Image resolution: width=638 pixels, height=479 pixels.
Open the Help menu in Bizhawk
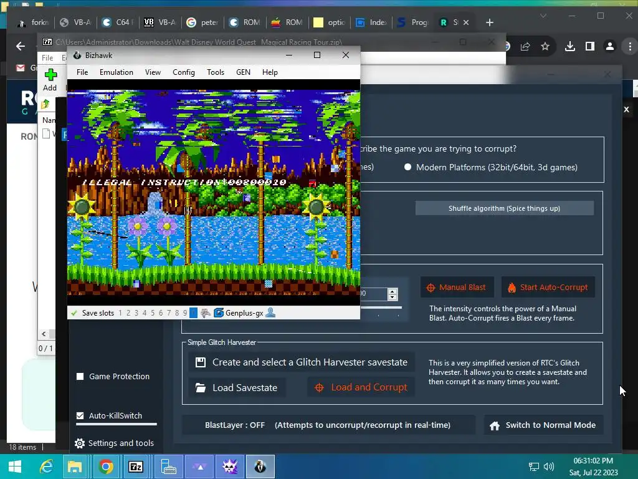[x=270, y=72]
